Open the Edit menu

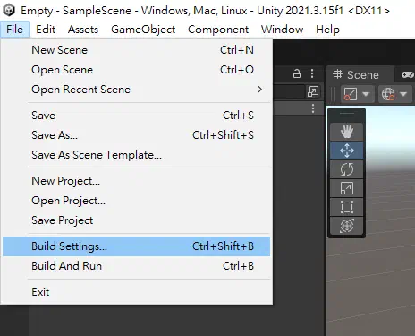point(46,30)
